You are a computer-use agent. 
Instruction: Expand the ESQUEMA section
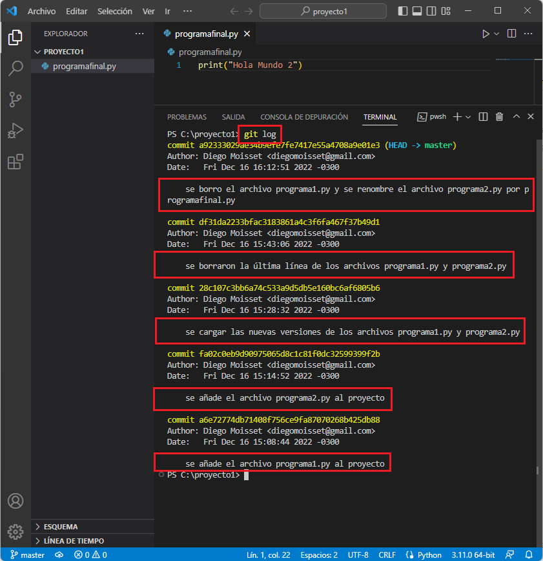[x=93, y=527]
